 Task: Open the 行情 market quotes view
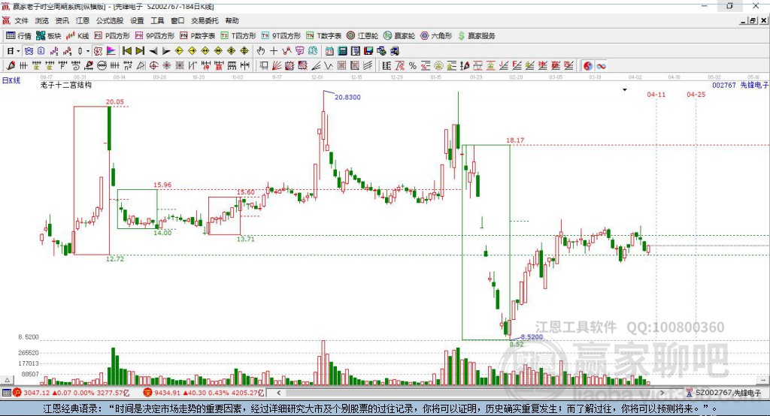pos(19,36)
